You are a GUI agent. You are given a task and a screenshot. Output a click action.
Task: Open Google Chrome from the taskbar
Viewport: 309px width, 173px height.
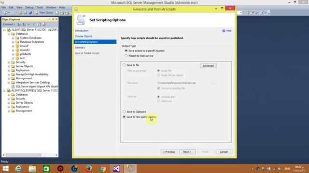[x=102, y=169]
